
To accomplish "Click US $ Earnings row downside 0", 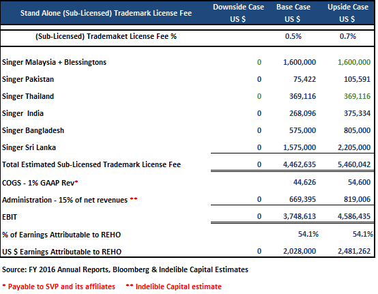I will [x=259, y=251].
